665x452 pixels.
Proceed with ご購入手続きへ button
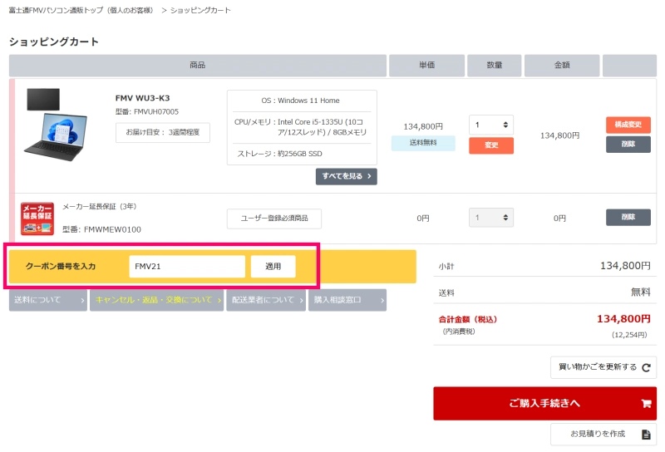click(x=545, y=403)
